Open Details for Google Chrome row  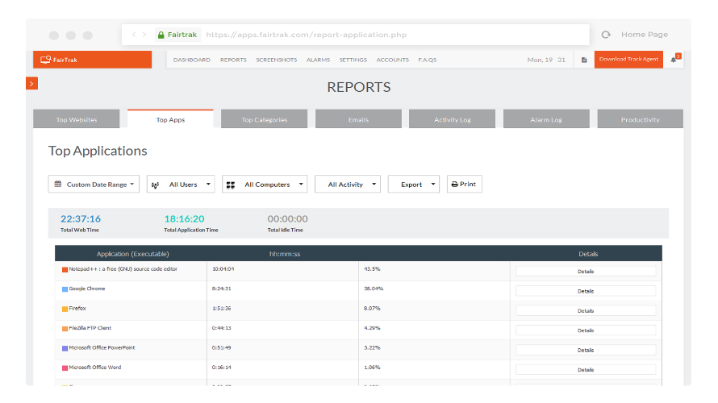pyautogui.click(x=586, y=291)
